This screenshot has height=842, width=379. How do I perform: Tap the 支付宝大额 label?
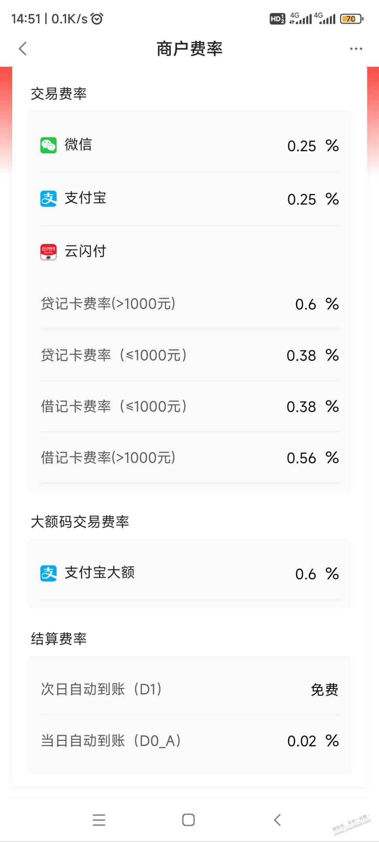click(x=99, y=573)
